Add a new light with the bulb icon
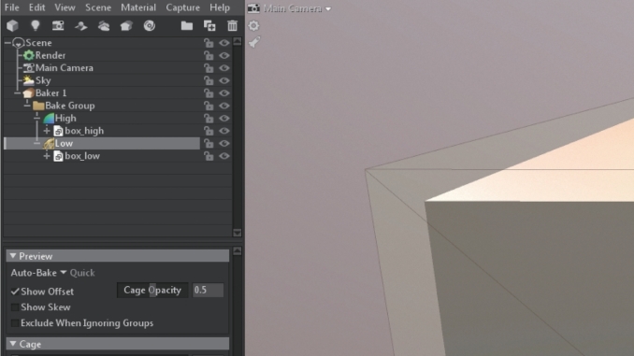 pos(36,25)
